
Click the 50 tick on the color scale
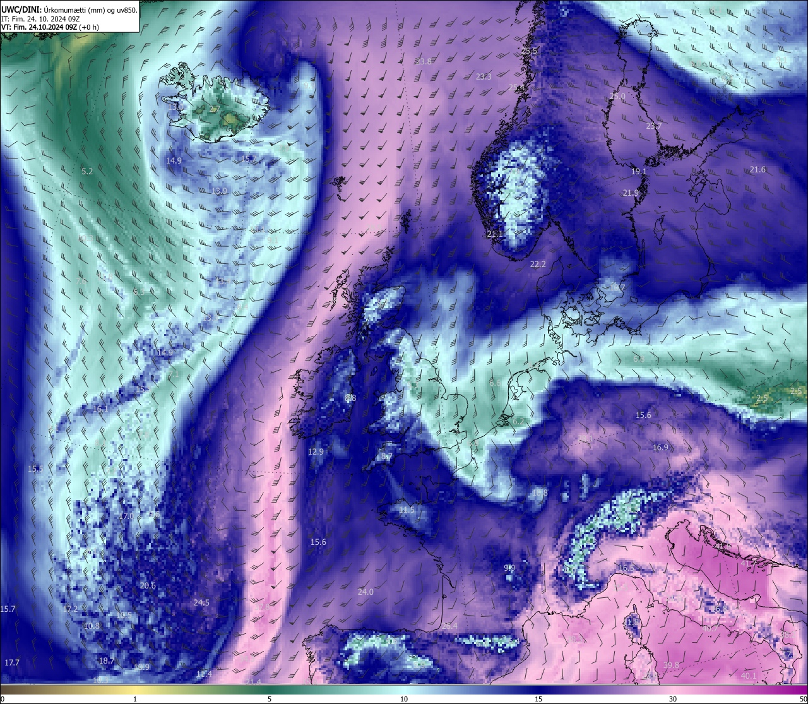[x=803, y=699]
